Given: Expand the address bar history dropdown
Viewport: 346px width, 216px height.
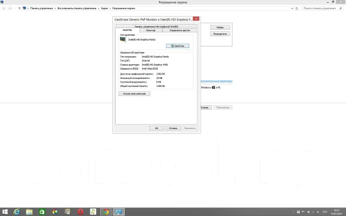Looking at the screenshot, I should [x=292, y=9].
